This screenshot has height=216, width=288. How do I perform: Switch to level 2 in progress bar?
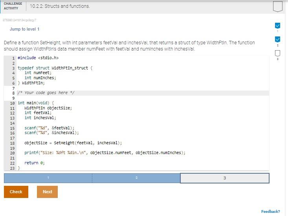pos(136,178)
